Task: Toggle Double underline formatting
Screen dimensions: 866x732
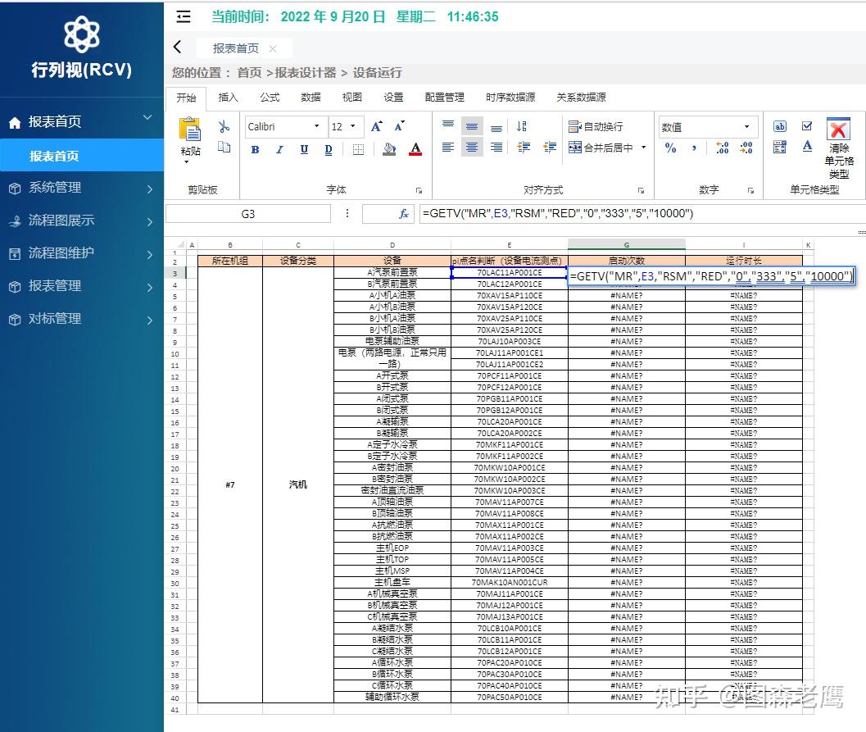Action: 329,149
